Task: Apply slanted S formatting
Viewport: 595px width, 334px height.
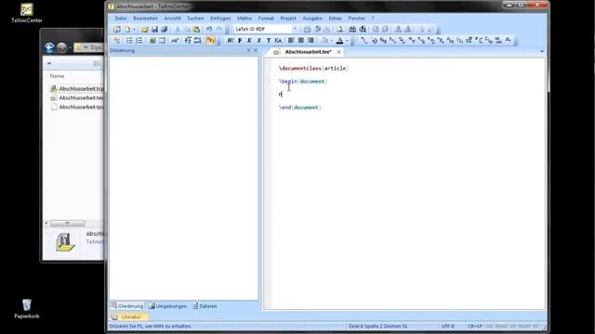Action: 258,40
